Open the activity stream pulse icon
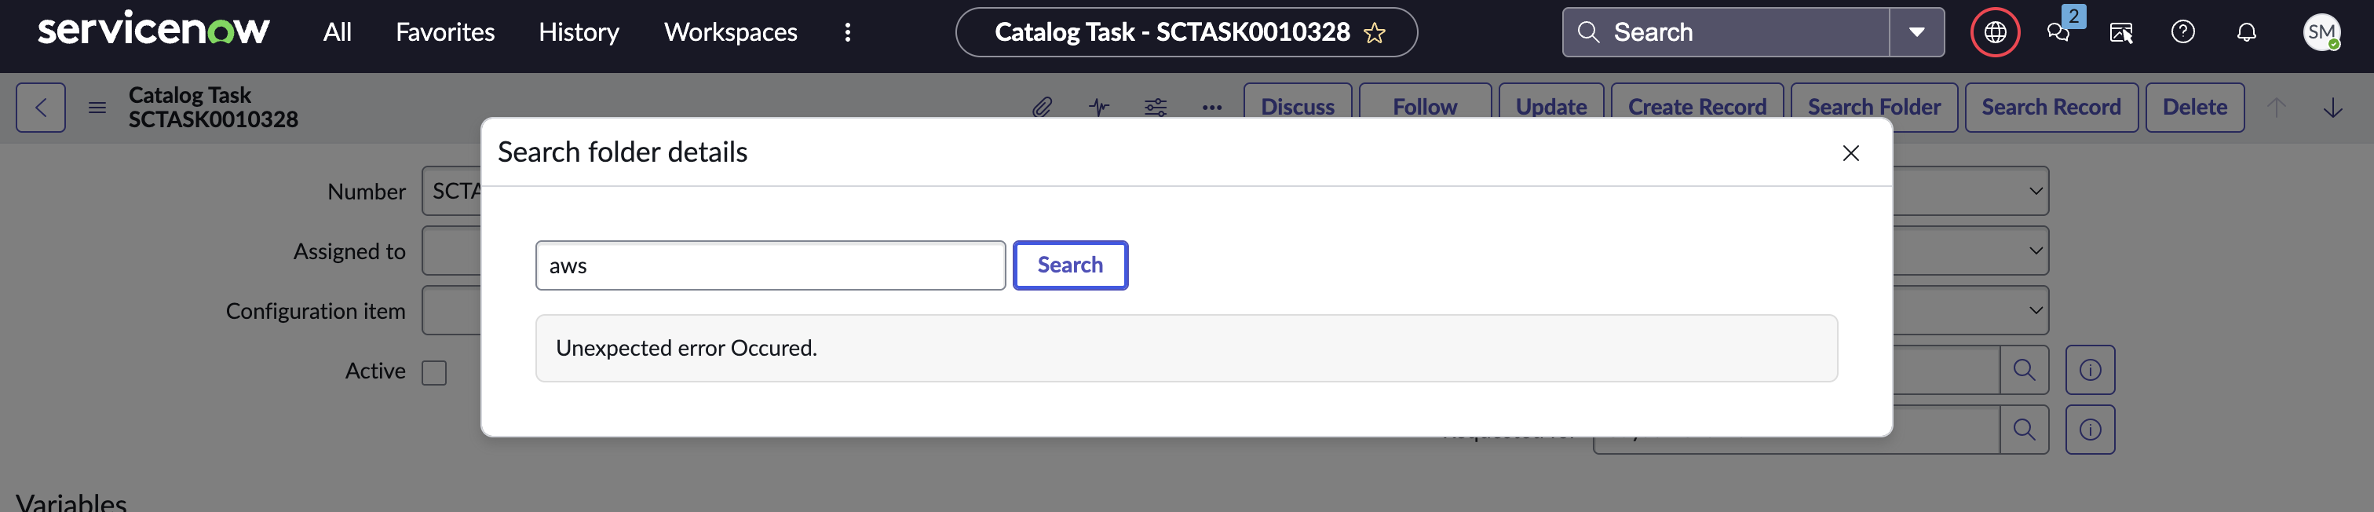Screen dimensions: 2374x512 [x=1098, y=108]
